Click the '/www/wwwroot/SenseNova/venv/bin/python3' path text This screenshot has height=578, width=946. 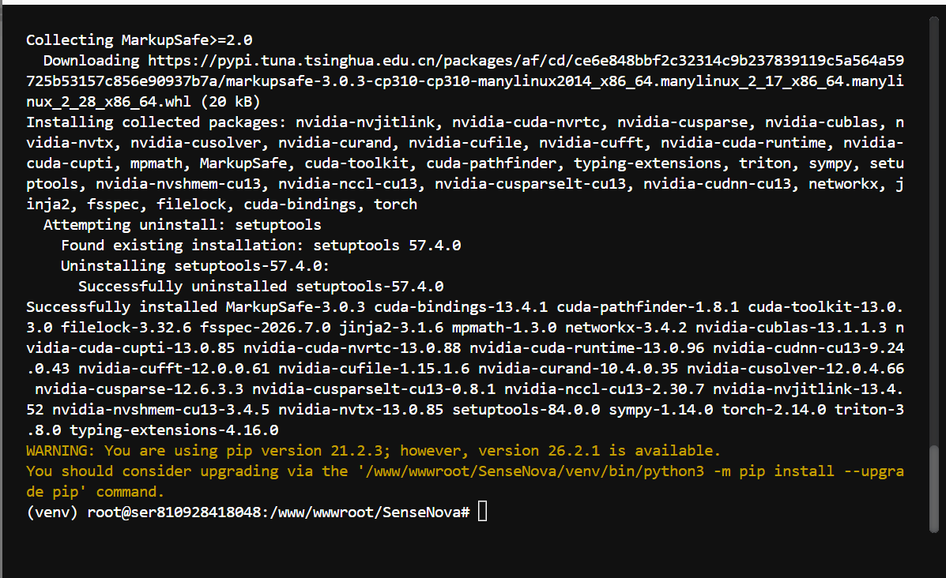click(530, 471)
